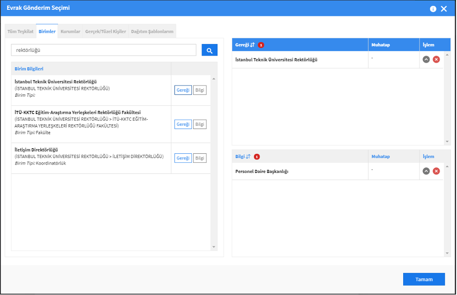Click the blue search magnifier button
This screenshot has width=457, height=295.
(209, 50)
